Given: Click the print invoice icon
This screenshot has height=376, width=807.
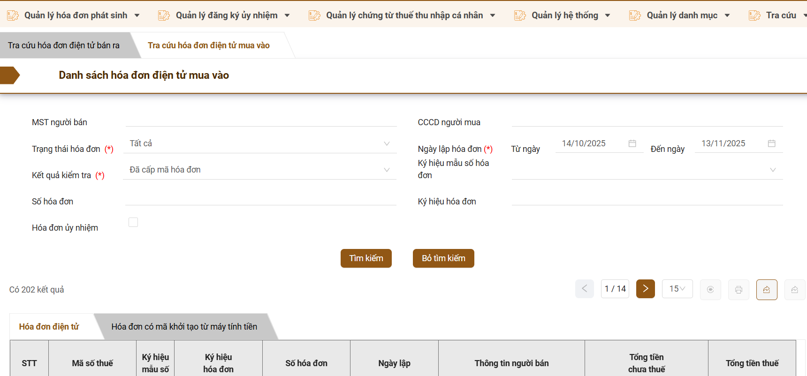Looking at the screenshot, I should tap(738, 290).
